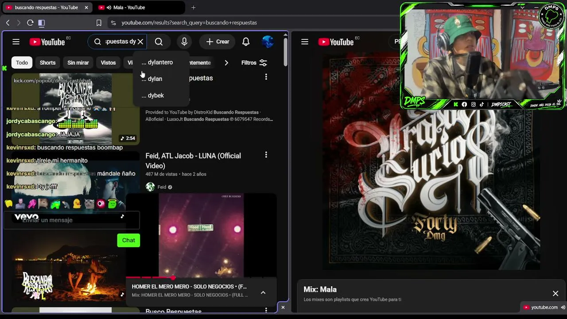Click the Facebook icon on the webcam overlay
The image size is (567, 319).
tap(464, 105)
